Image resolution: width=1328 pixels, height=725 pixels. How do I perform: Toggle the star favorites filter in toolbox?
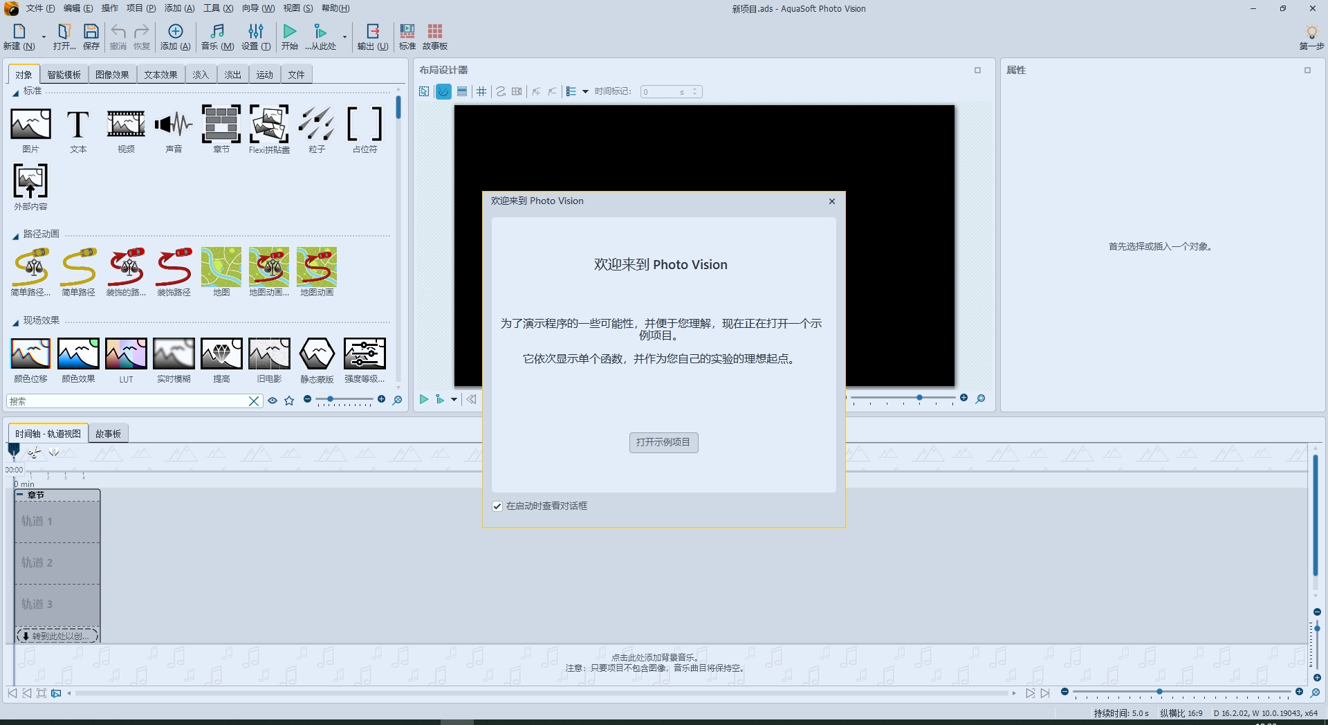pos(289,401)
